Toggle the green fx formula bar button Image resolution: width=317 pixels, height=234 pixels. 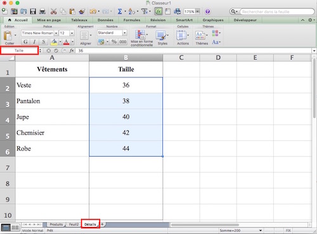[x=158, y=11]
